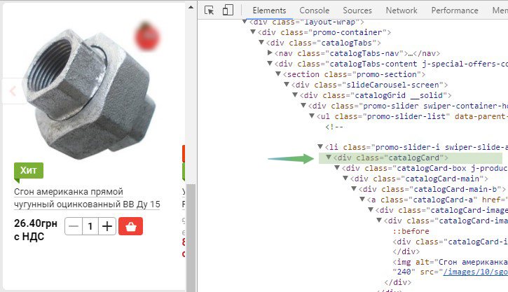Collapse the catalogGrid __solid div node
The height and width of the screenshot is (292, 508).
pos(295,95)
